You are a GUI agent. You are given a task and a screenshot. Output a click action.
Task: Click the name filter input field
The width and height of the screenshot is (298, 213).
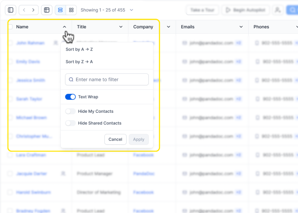(x=107, y=79)
